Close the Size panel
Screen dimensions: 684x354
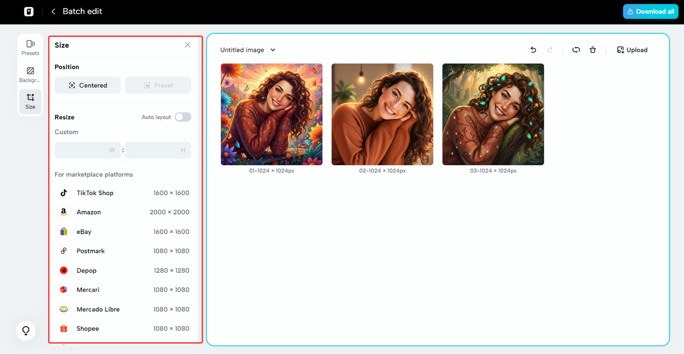[188, 45]
